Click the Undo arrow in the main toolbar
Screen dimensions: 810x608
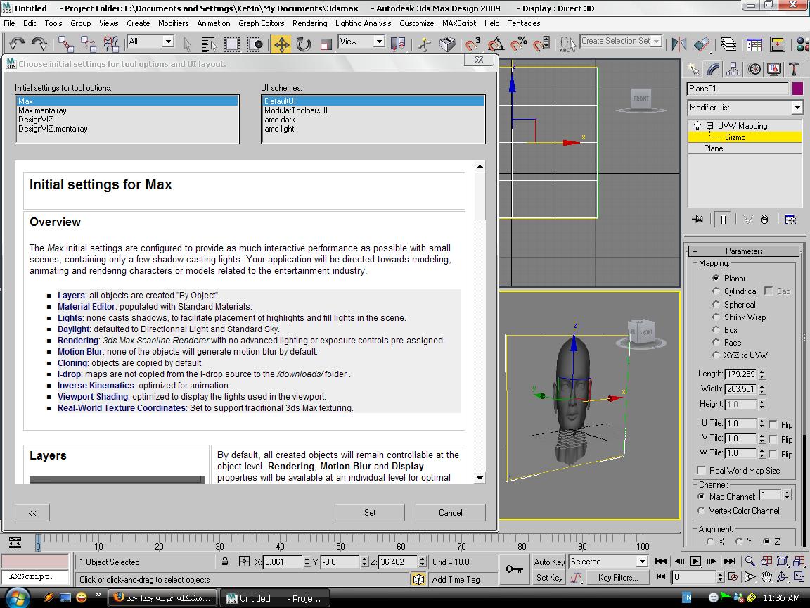[17, 44]
